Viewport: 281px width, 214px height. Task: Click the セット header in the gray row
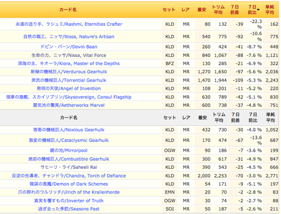click(170, 117)
